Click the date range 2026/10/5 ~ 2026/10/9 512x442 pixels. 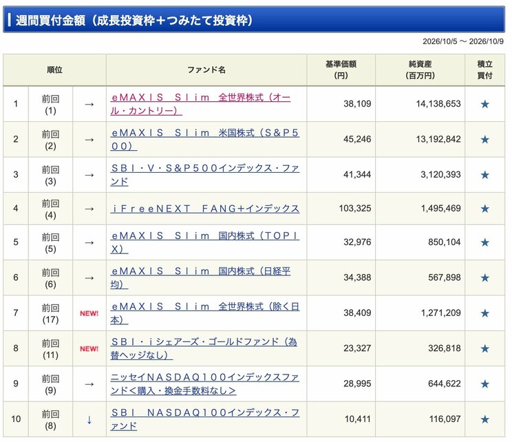[462, 41]
